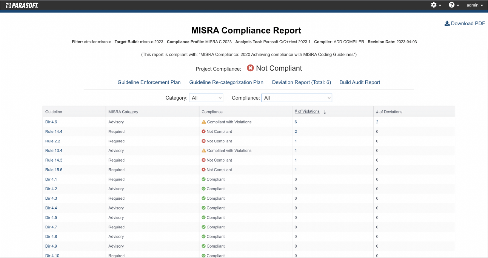Expand the Compliance filter dropdown

coord(296,98)
